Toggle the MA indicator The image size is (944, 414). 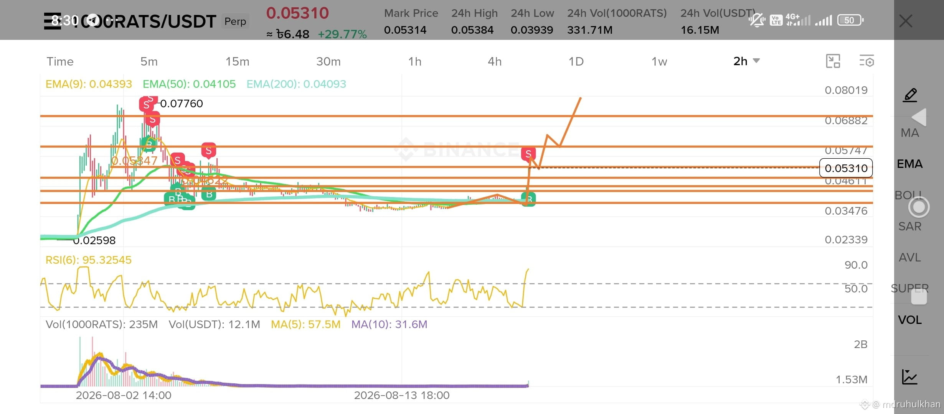[x=910, y=133]
